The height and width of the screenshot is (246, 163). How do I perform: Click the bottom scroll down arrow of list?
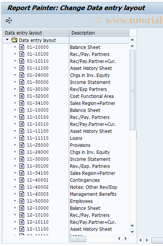tap(132, 232)
